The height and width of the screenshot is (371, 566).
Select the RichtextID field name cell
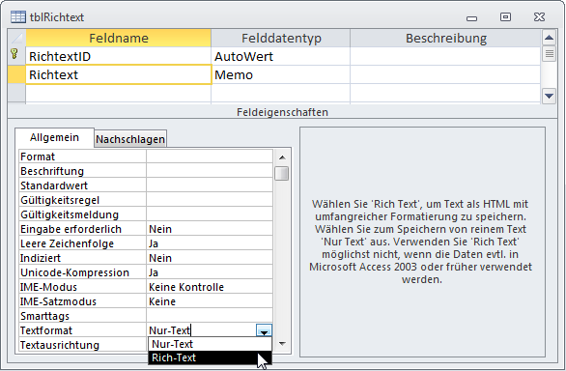point(119,56)
